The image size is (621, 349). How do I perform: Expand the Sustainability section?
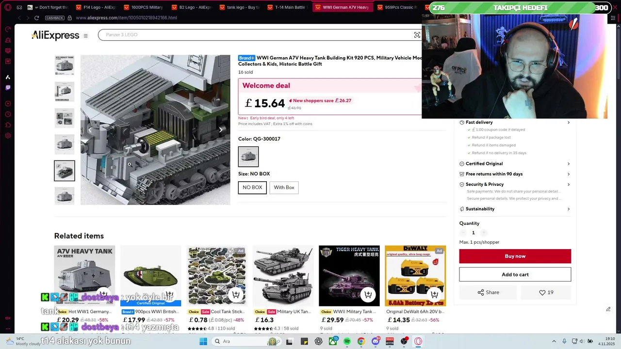tap(515, 209)
